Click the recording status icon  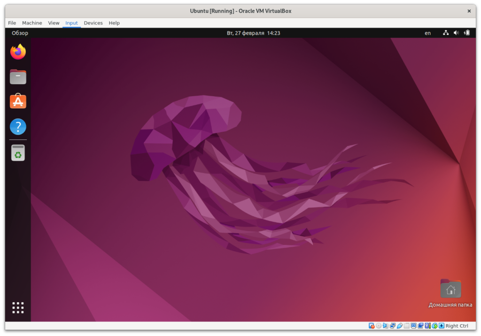click(420, 326)
